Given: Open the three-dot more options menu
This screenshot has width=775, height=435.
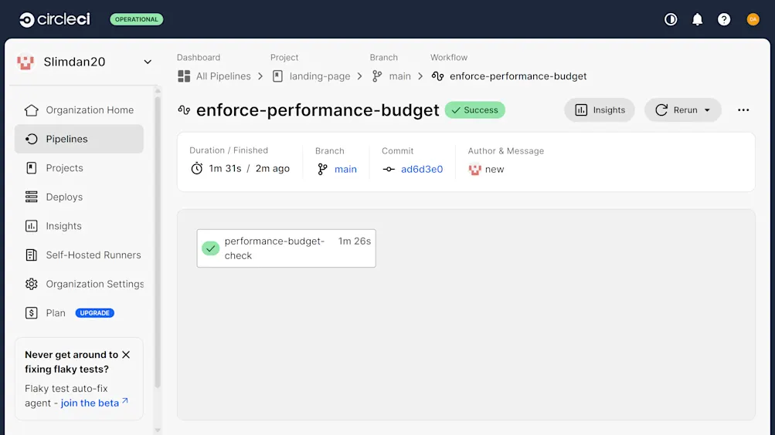Looking at the screenshot, I should coord(743,110).
